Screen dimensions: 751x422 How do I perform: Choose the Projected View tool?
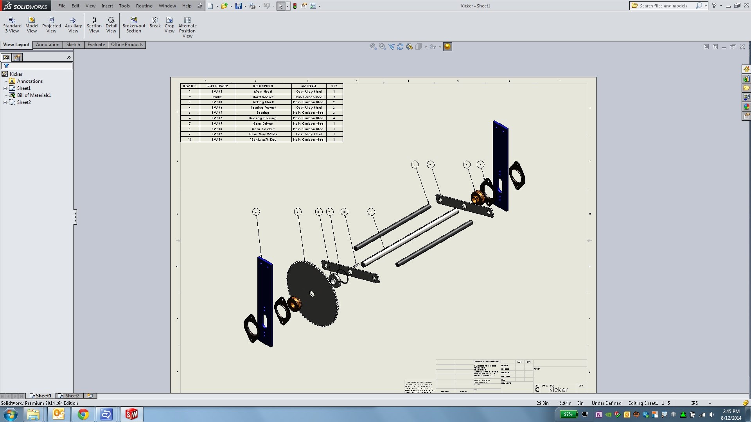point(51,25)
